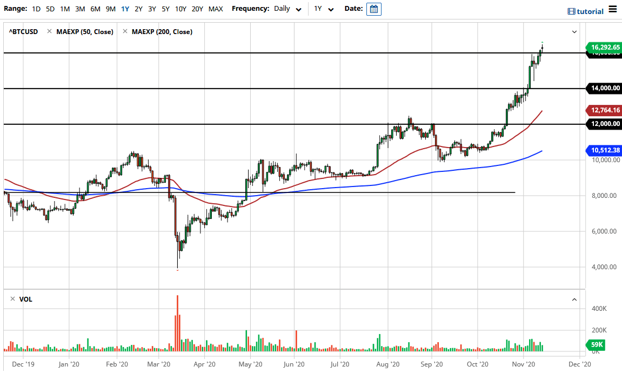The image size is (622, 373).
Task: Open the 1Y period dropdown beside Frequency
Action: [324, 9]
